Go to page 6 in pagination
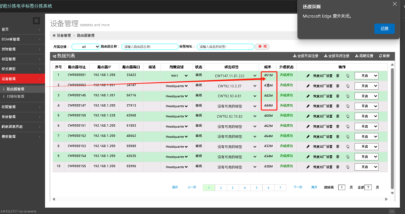 coord(268,188)
